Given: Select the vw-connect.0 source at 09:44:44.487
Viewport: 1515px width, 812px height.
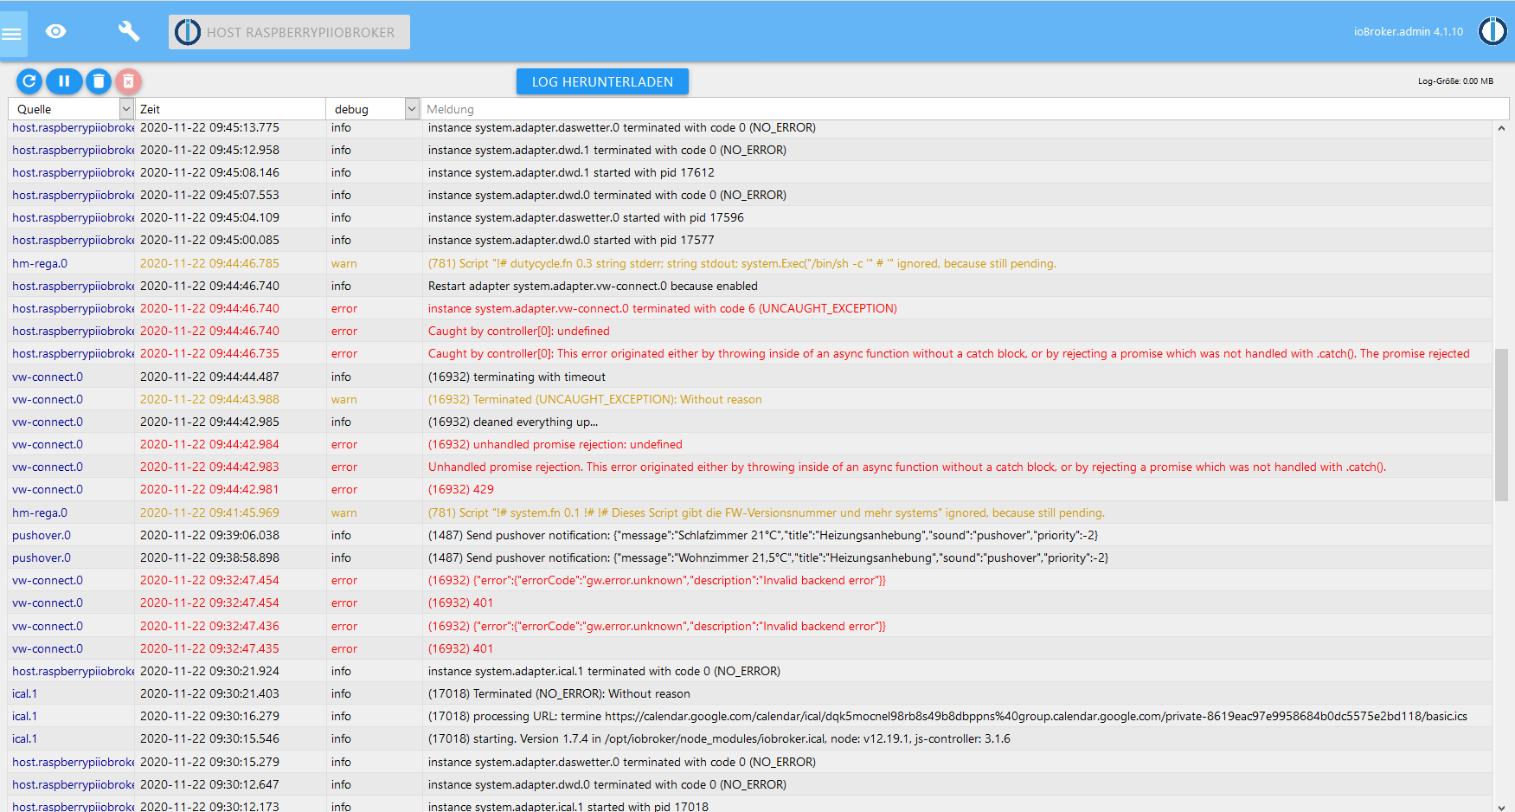Looking at the screenshot, I should click(x=48, y=377).
